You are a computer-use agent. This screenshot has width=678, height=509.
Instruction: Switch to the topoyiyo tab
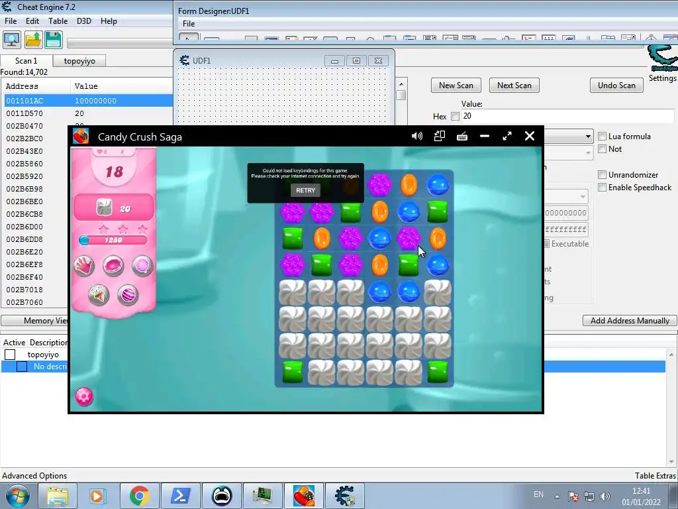(x=79, y=61)
